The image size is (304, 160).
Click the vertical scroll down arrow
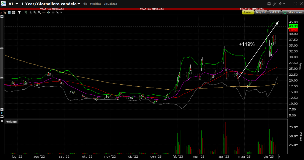pos(2,109)
